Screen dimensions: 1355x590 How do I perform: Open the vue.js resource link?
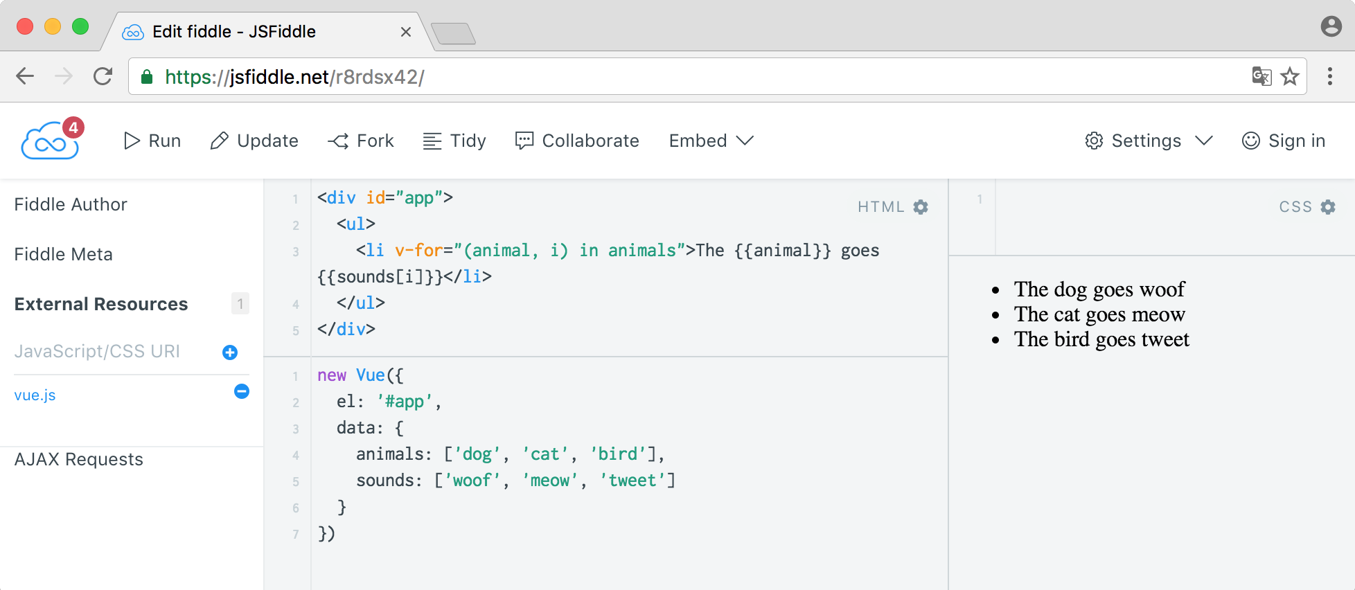(35, 395)
